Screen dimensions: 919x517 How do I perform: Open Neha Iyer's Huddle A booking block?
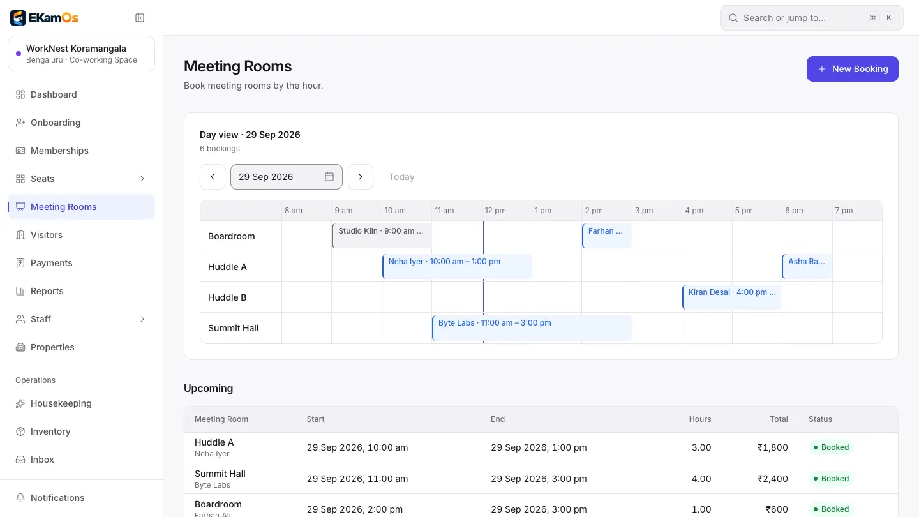pos(457,266)
